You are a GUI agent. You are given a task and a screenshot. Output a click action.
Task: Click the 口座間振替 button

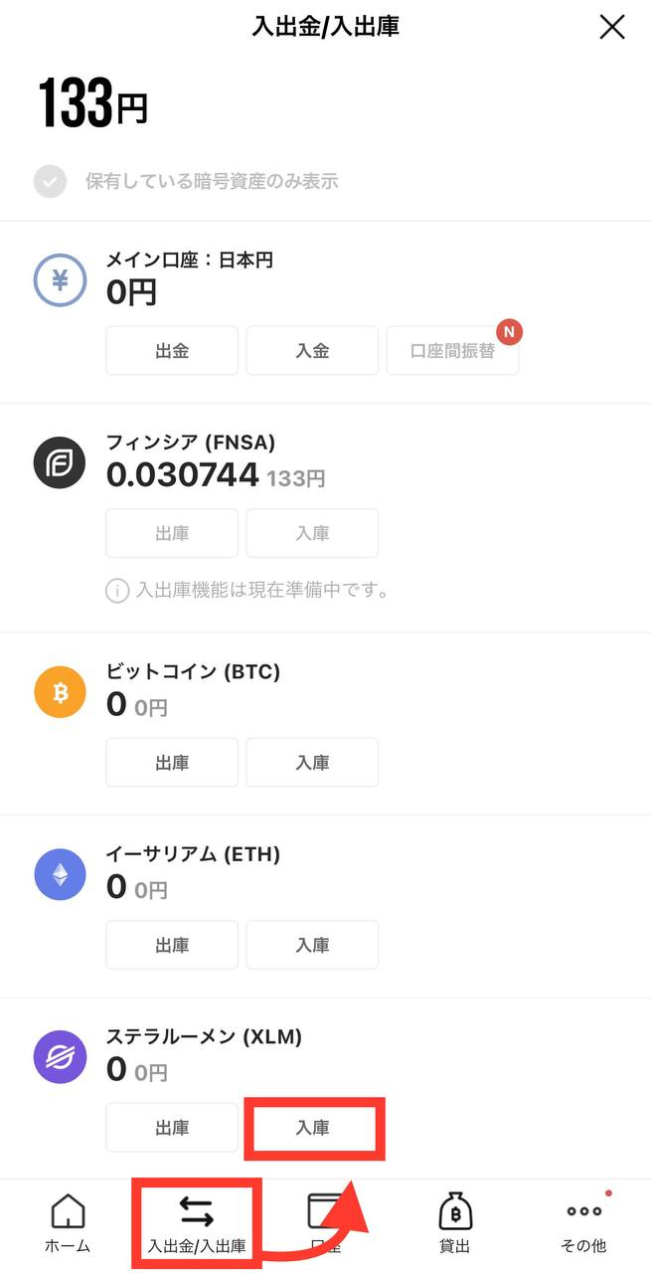coord(453,350)
